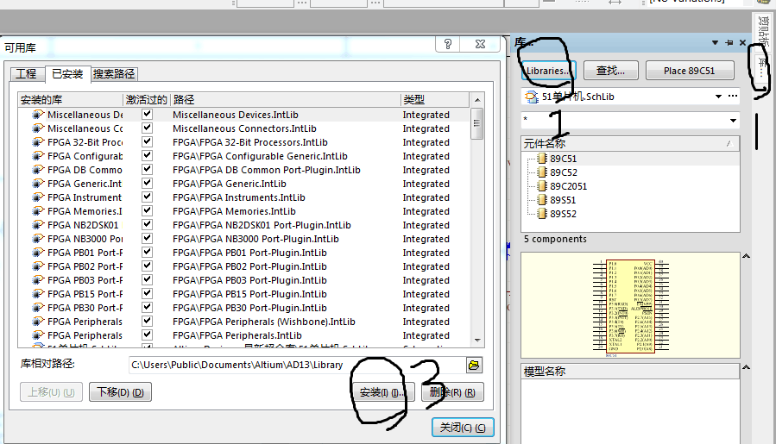Click the library icon of FPGA NB3000
Viewport: 776px width, 444px height.
[38, 239]
